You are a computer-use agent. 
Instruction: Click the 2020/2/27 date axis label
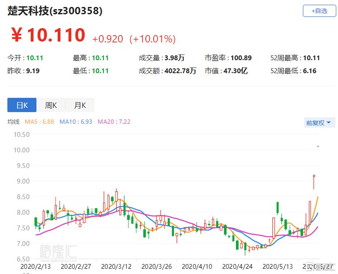coord(76,267)
